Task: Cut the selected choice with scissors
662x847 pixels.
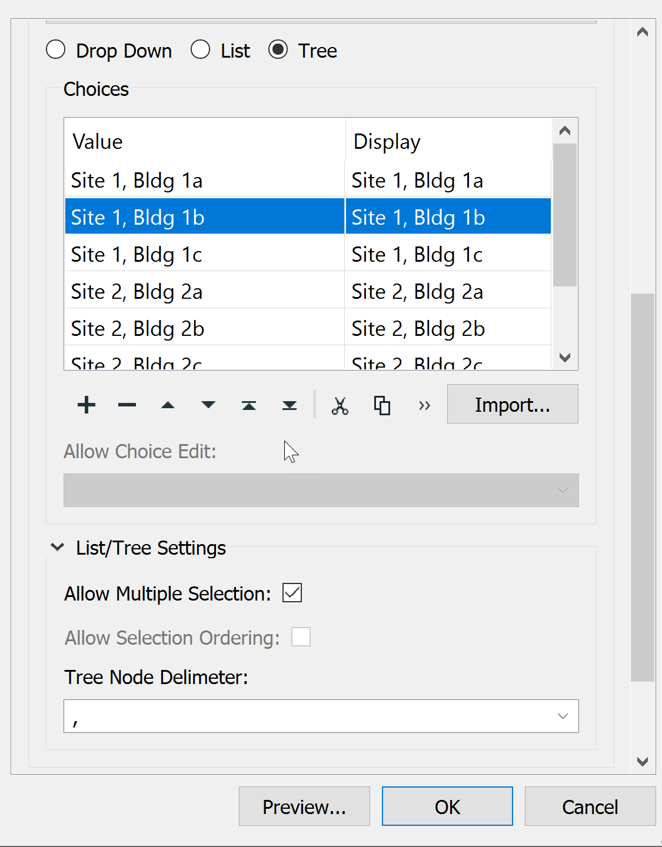Action: coord(340,406)
